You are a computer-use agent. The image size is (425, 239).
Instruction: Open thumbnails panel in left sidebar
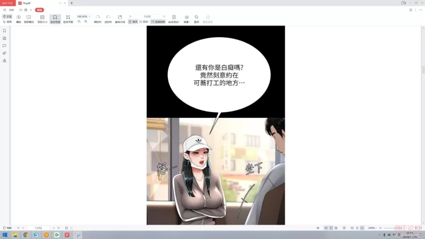click(x=4, y=38)
